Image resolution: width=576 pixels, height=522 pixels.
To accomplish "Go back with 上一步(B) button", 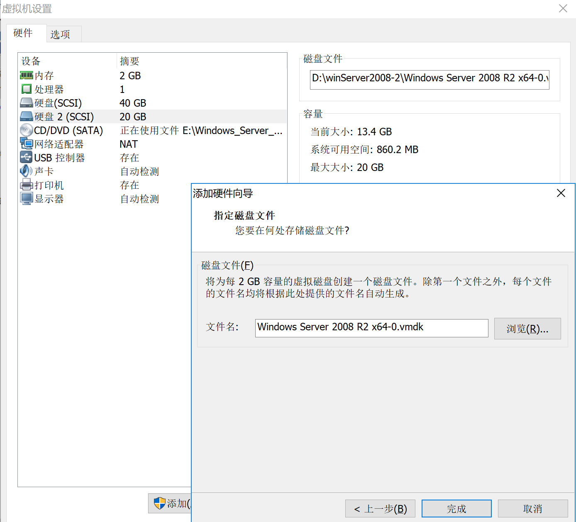I will pyautogui.click(x=380, y=509).
